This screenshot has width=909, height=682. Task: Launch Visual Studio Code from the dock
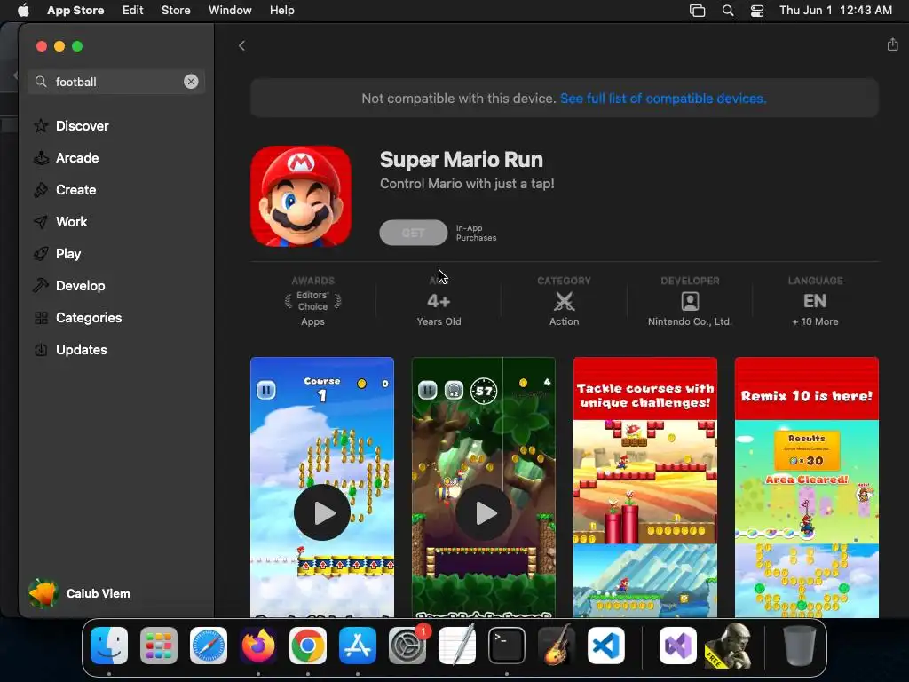[x=606, y=646]
